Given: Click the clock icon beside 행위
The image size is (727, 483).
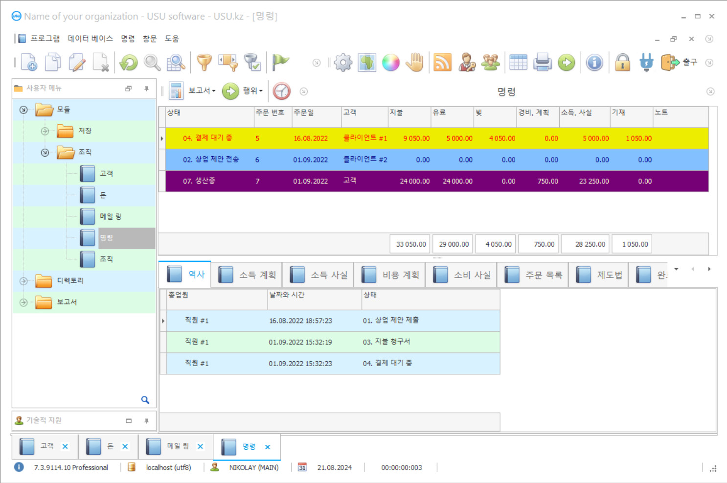Looking at the screenshot, I should [x=282, y=91].
